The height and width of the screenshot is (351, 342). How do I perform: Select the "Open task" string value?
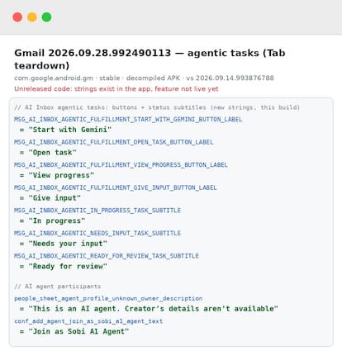point(52,152)
